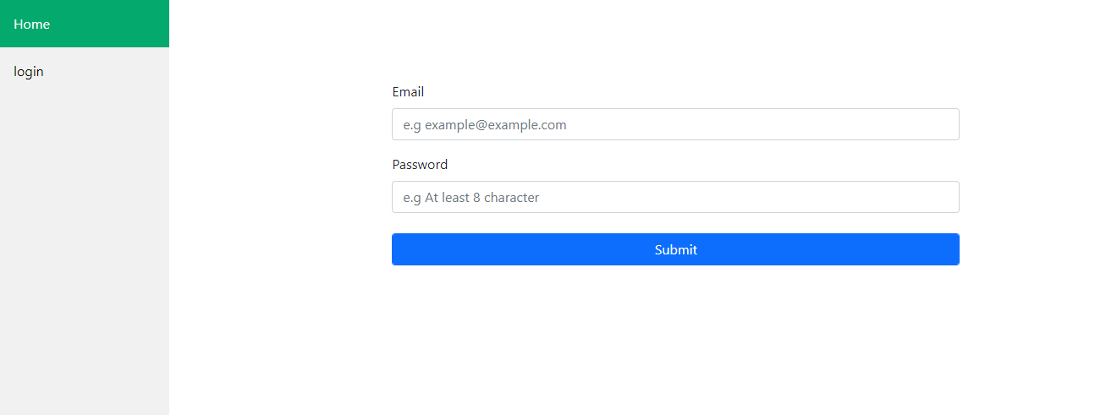Image resolution: width=1106 pixels, height=415 pixels.
Task: Click the example@example.com placeholder field
Action: point(675,124)
